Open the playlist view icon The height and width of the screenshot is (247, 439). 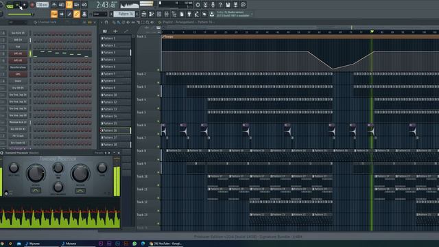pyautogui.click(x=144, y=14)
